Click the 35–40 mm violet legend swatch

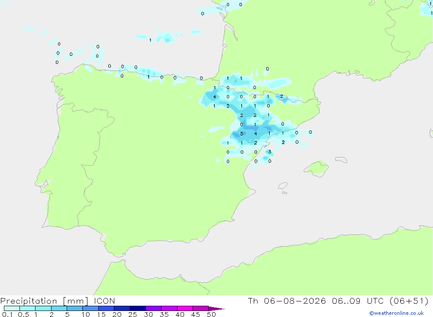[169, 308]
